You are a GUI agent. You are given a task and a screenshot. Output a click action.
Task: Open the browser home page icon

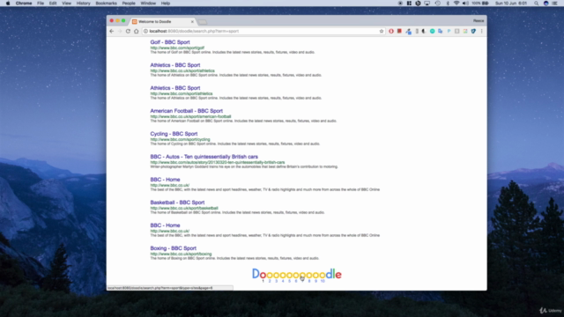point(136,32)
